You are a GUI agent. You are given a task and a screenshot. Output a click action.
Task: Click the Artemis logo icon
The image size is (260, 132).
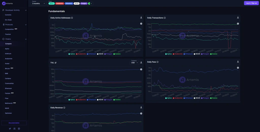pyautogui.click(x=4, y=4)
